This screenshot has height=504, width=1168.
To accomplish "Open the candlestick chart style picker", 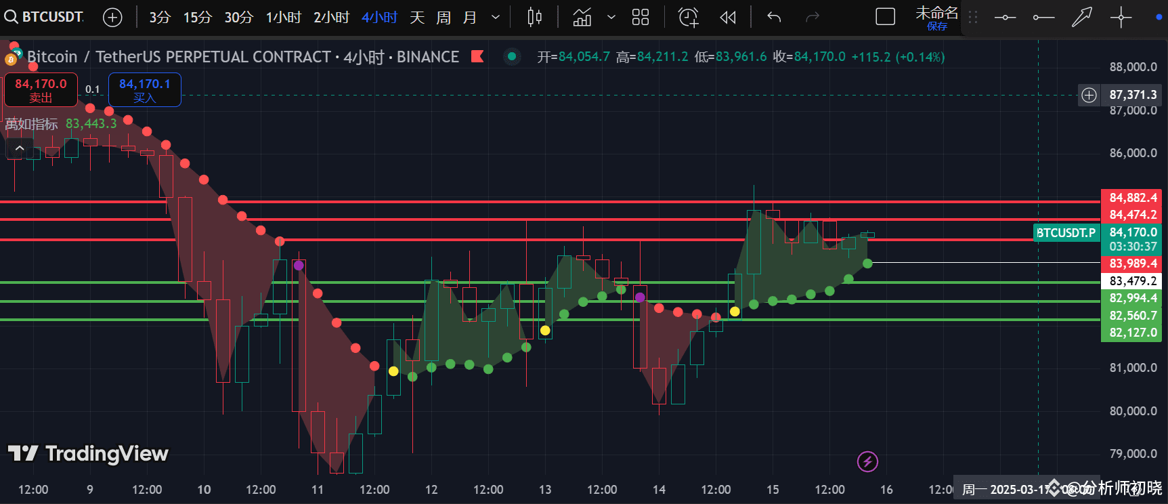I will 535,18.
